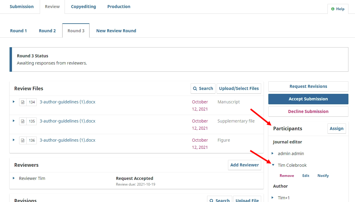355x202 pixels.
Task: Click the 'Figure' file type label
Action: [x=224, y=140]
